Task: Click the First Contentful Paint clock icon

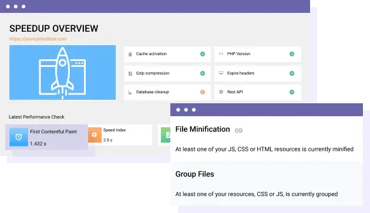Action: [x=19, y=137]
